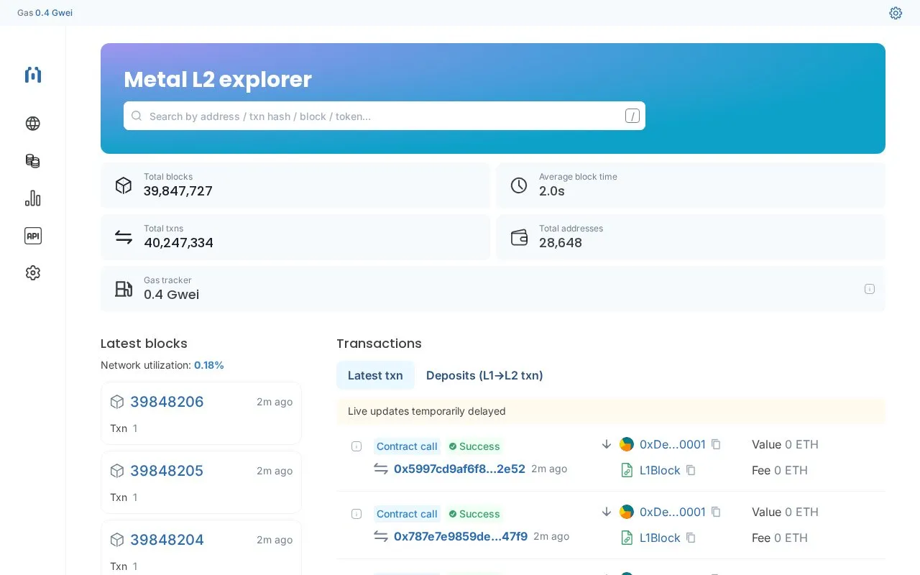Click the Metal L2 explorer heading
Screen dimensions: 920x575
[x=218, y=79]
